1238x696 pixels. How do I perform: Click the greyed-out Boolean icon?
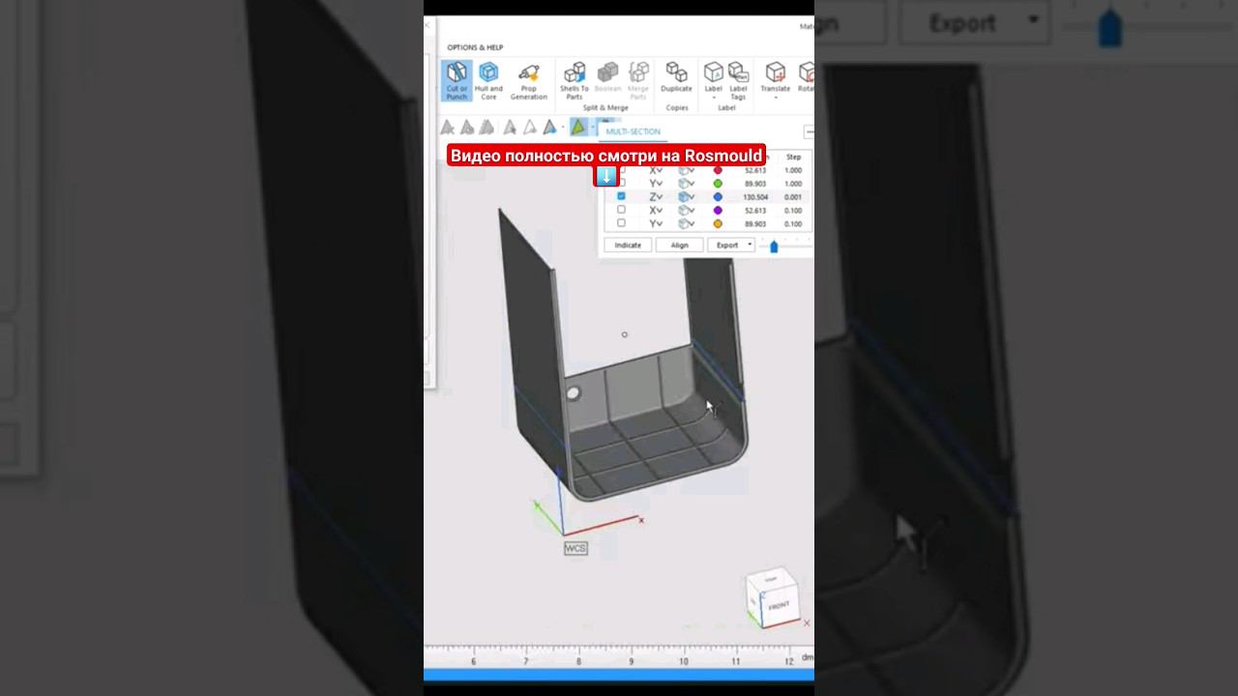point(607,72)
